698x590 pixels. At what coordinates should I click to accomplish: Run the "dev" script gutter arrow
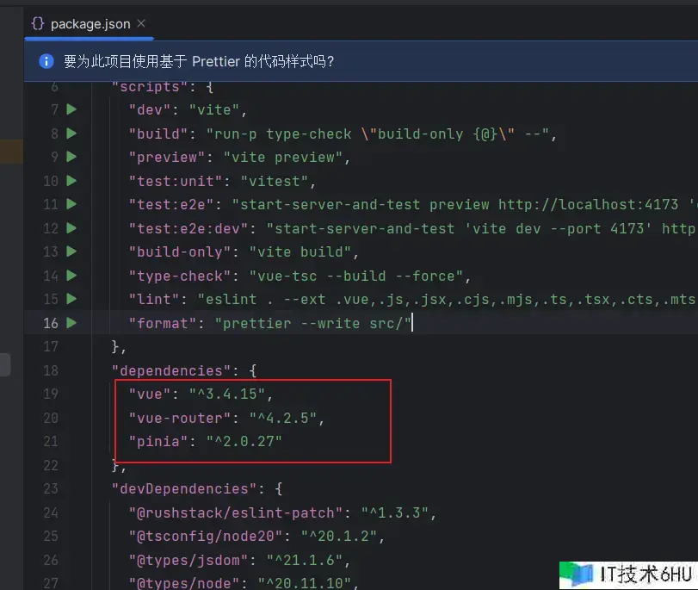[71, 109]
